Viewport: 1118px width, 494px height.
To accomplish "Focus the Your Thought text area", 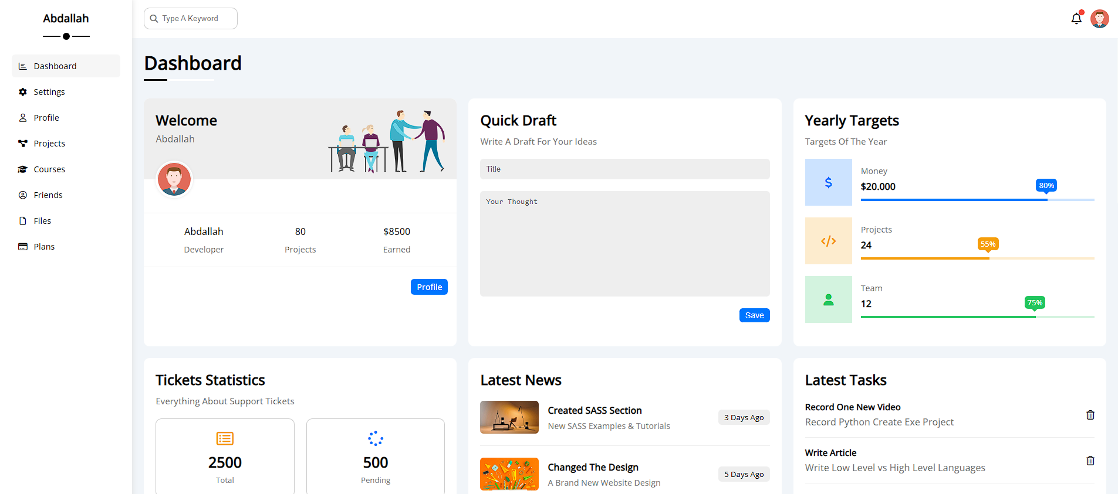I will (624, 244).
